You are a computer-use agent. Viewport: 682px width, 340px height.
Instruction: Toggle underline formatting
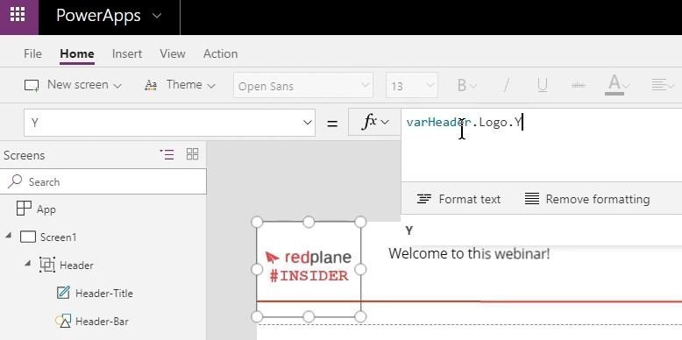pyautogui.click(x=542, y=85)
